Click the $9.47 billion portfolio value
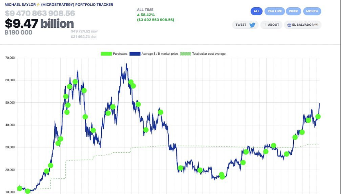 click(x=39, y=23)
